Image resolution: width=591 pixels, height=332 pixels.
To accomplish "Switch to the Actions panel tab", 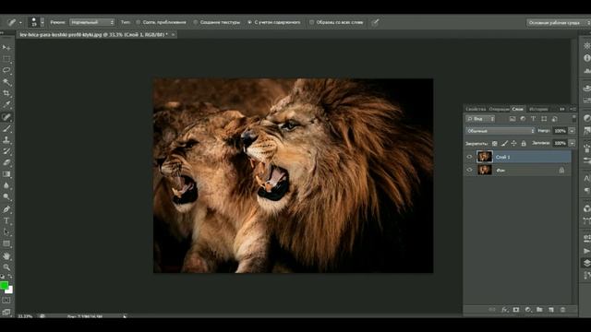I will click(x=499, y=109).
